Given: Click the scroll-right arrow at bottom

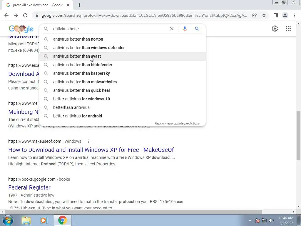Looking at the screenshot, I should 294,212.
